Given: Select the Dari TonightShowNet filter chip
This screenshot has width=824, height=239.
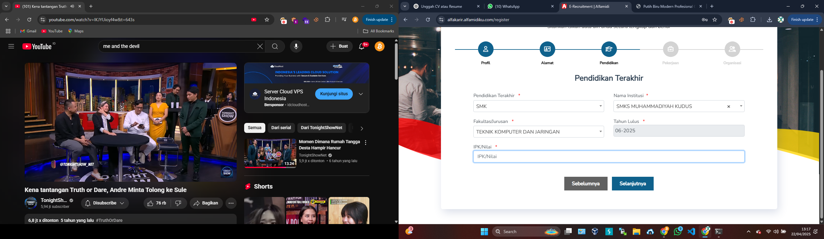Looking at the screenshot, I should pyautogui.click(x=321, y=128).
